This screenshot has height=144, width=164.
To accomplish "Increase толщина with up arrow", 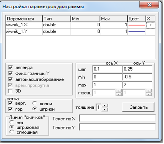I will [105, 105].
